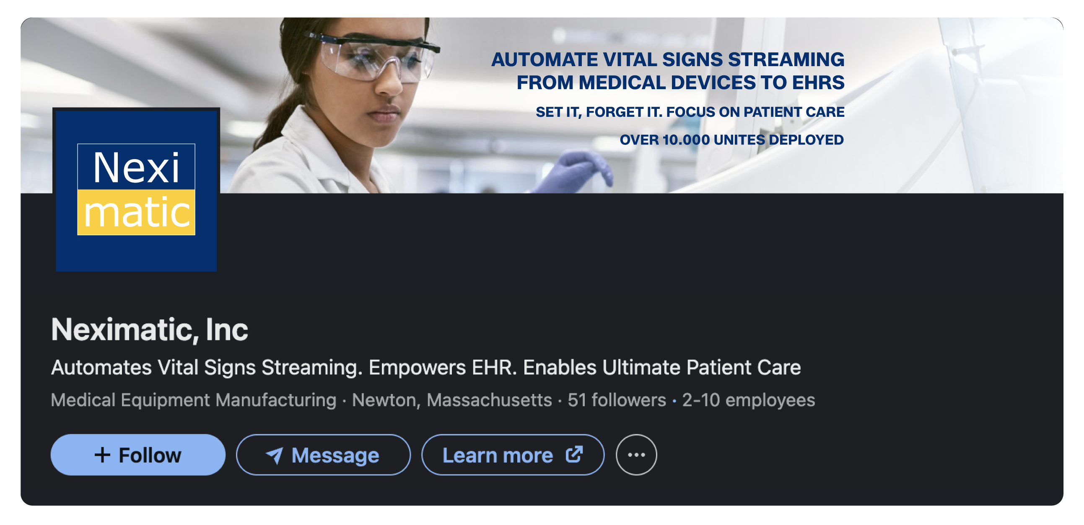Click the plus icon on Follow

click(x=102, y=455)
